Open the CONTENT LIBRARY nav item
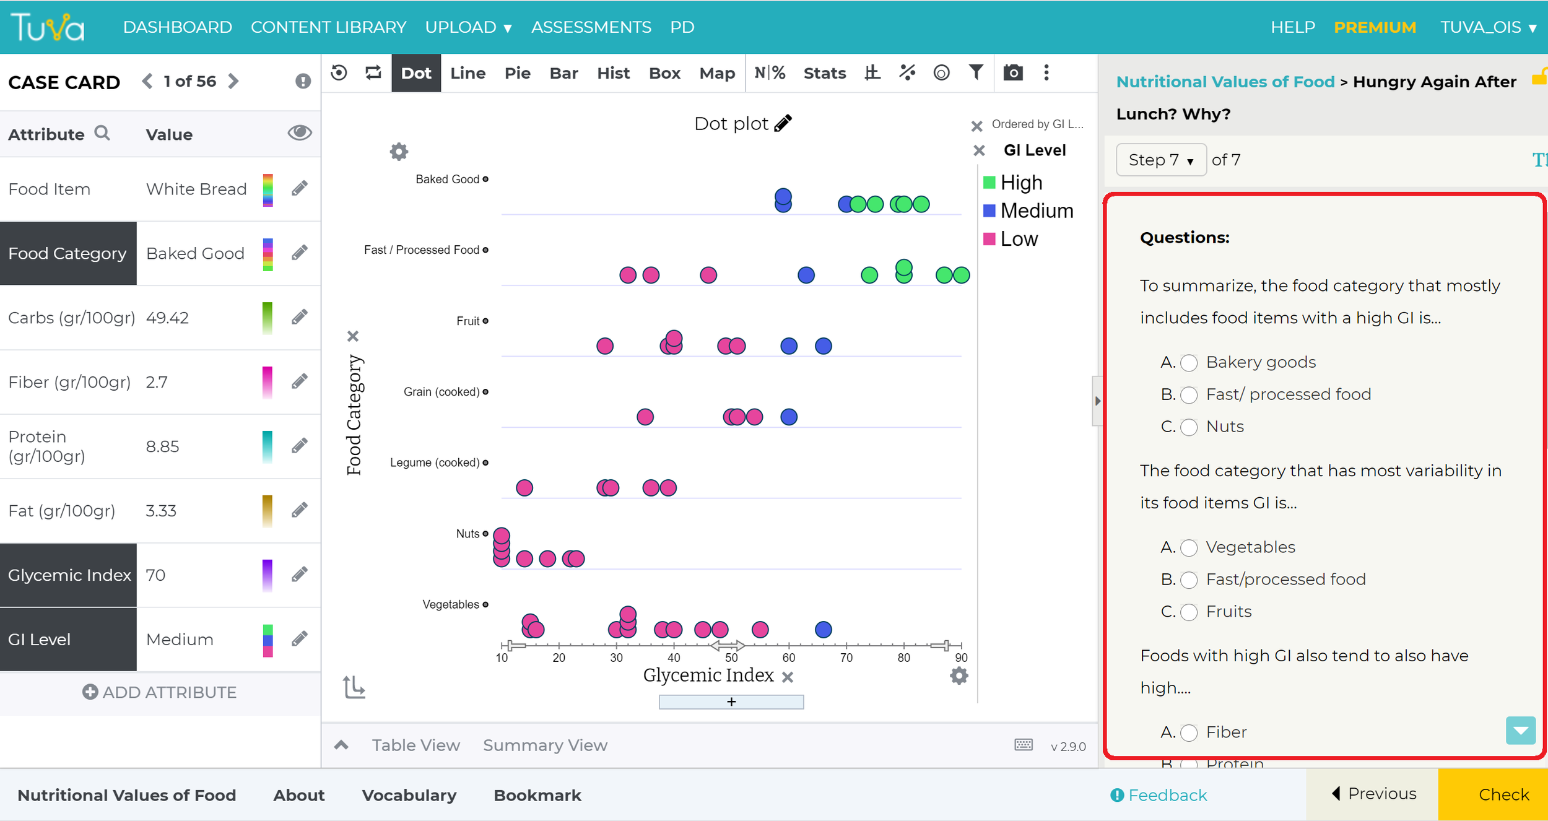1548x821 pixels. click(328, 27)
